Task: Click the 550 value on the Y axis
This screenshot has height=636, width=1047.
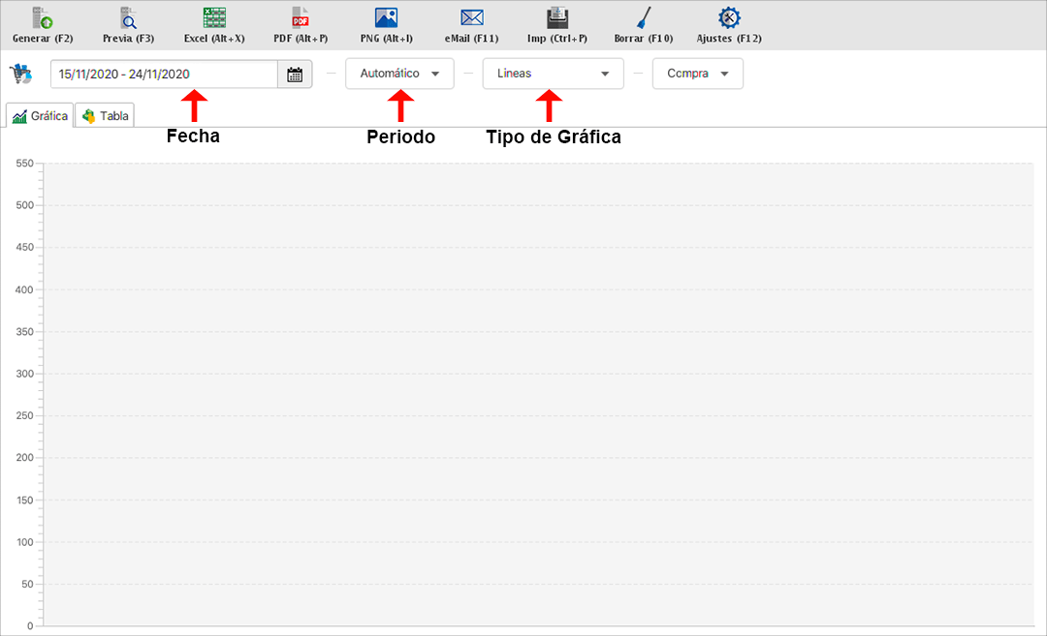Action: pyautogui.click(x=24, y=164)
